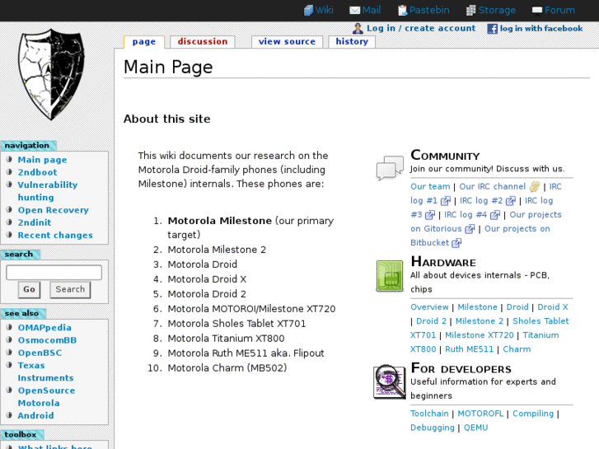Click external link icon after IRC log #4

(x=495, y=215)
